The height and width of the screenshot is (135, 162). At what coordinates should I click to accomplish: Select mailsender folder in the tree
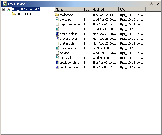(24, 14)
